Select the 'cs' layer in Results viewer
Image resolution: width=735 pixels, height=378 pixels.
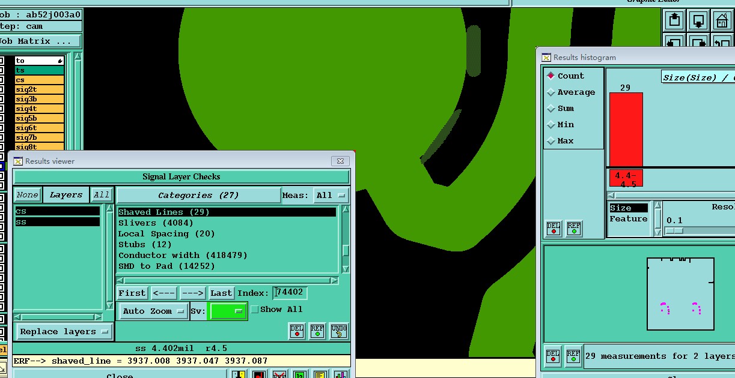(x=57, y=211)
